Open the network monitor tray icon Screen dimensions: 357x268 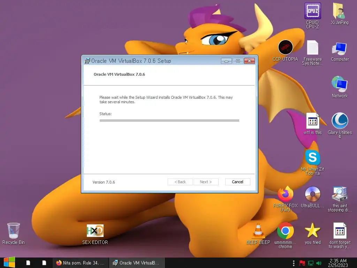[x=311, y=263]
